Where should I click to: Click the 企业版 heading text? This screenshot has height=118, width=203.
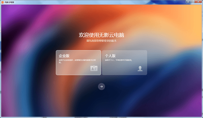pyautogui.click(x=64, y=56)
